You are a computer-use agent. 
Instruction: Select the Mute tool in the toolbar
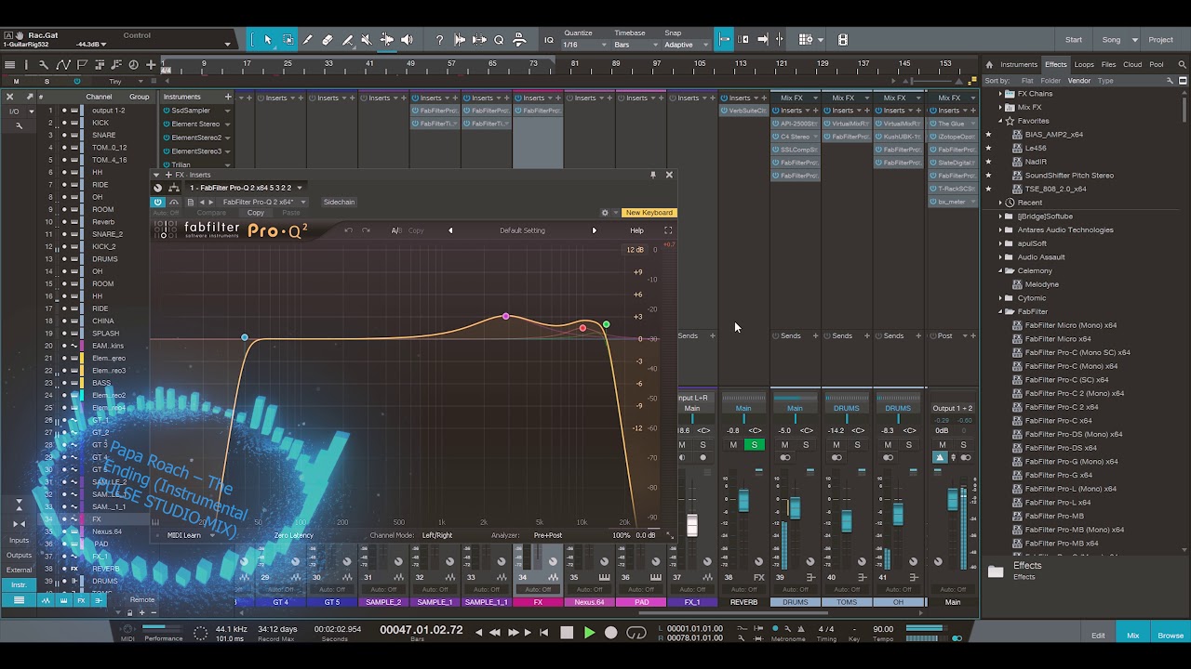[367, 40]
